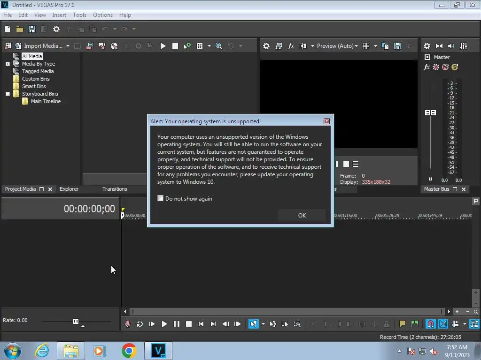The image size is (481, 360).
Task: Start media preview in Project Media toolbar
Action: pyautogui.click(x=163, y=46)
